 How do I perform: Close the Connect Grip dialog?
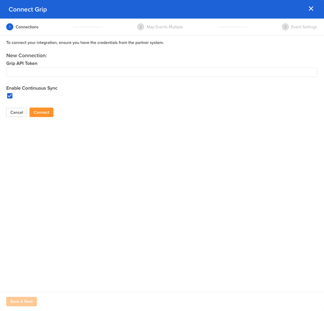point(311,8)
